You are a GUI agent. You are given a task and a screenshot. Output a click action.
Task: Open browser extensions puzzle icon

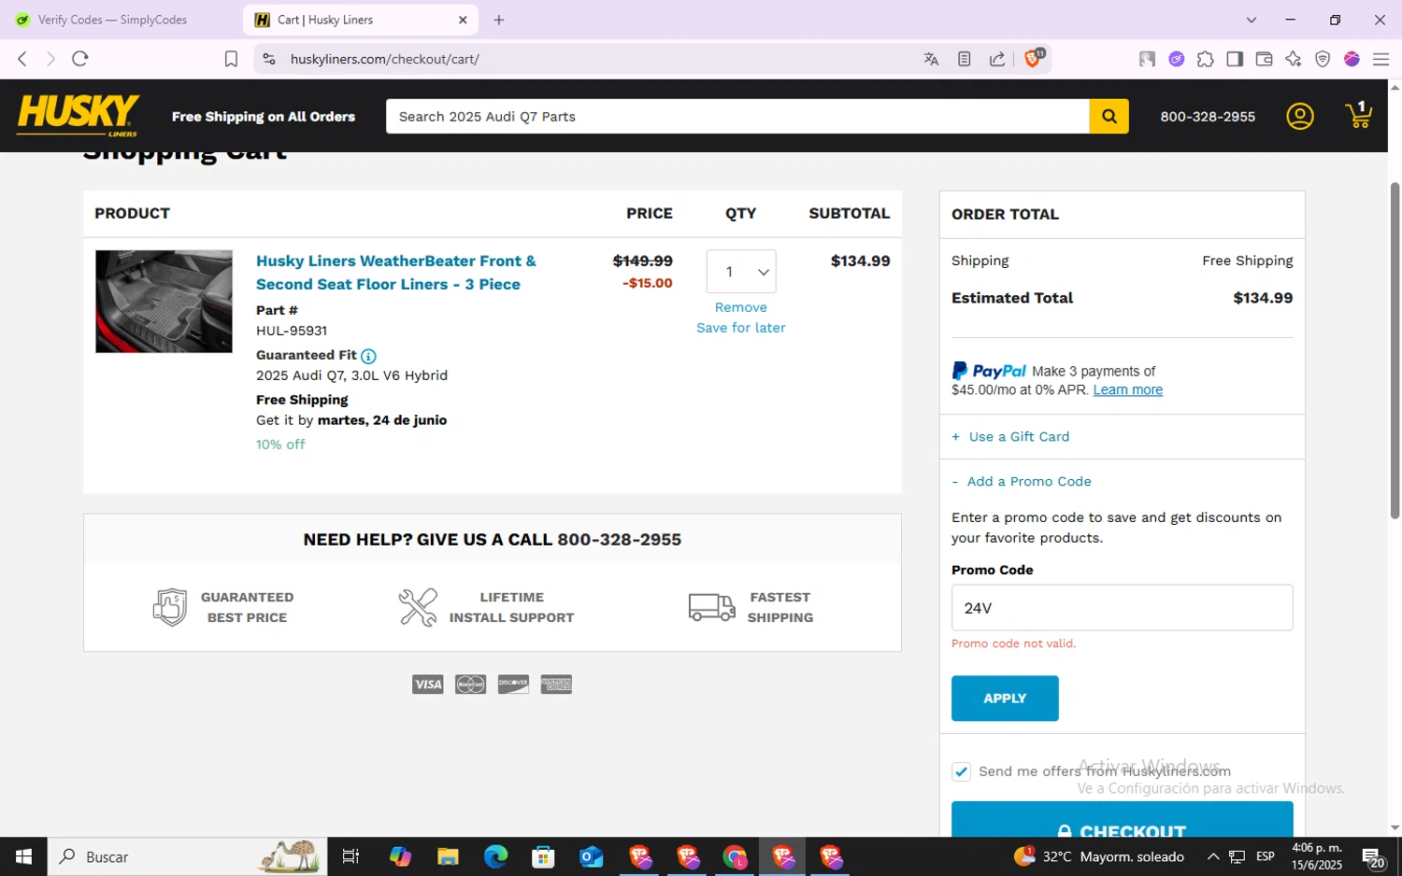coord(1206,59)
